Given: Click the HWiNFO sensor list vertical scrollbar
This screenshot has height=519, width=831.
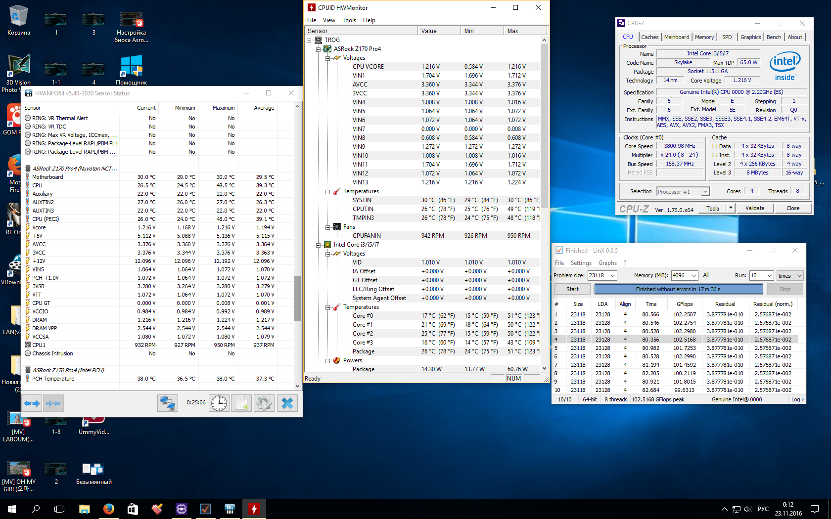Looking at the screenshot, I should 297,298.
